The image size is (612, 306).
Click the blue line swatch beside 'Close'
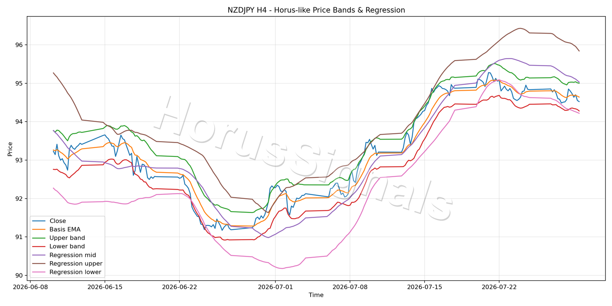39,221
